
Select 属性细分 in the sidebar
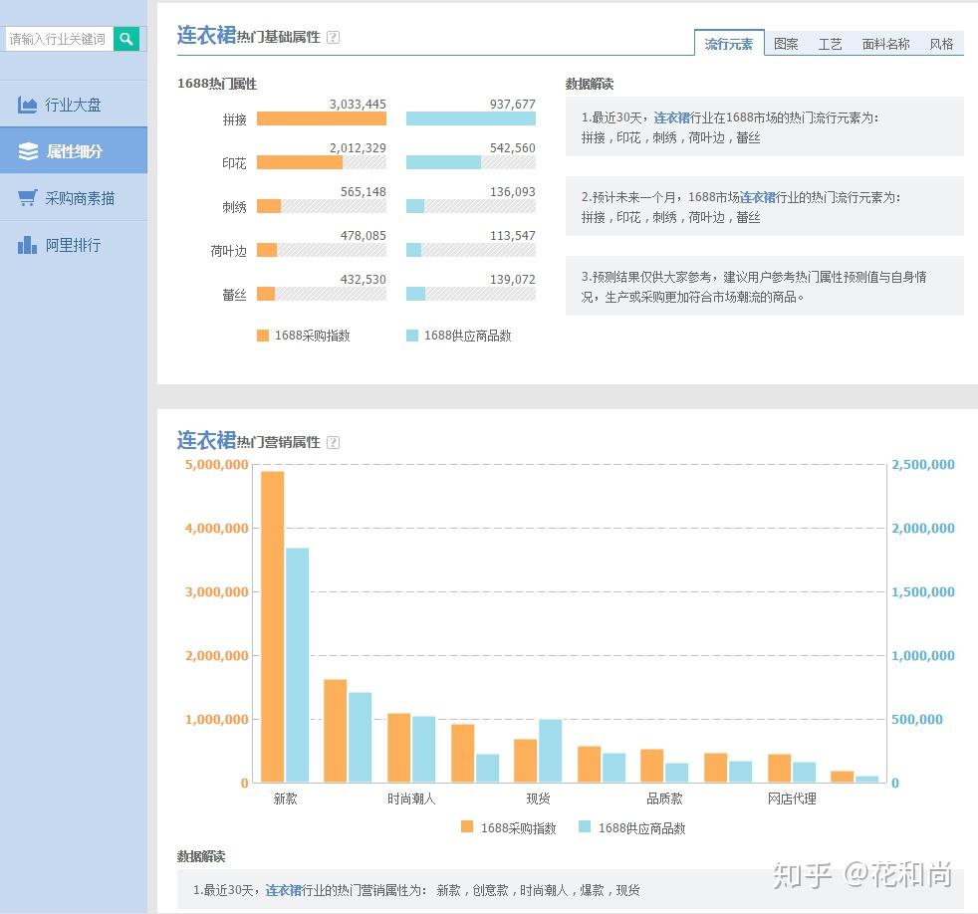73,150
